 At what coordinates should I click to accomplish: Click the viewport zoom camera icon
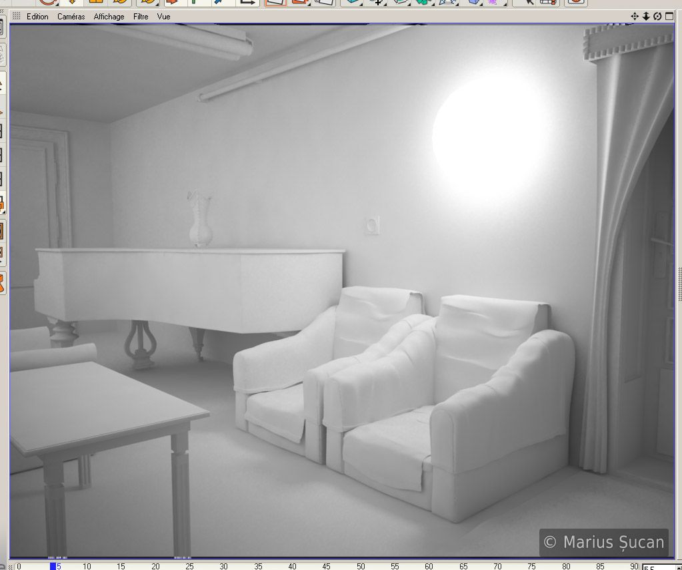pos(646,17)
